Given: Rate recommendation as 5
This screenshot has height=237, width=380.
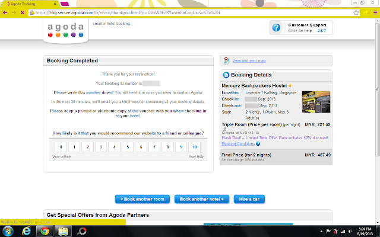Looking at the screenshot, I should coord(128,147).
